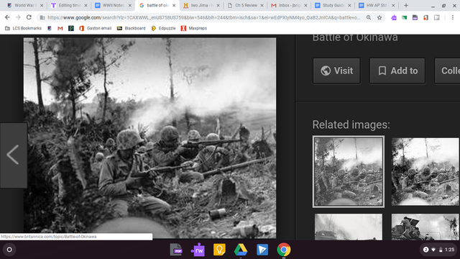Open the large Okinawa soldiers photo
This screenshot has width=460, height=259.
click(149, 137)
